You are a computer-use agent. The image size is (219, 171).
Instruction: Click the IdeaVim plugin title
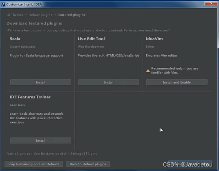154,39
